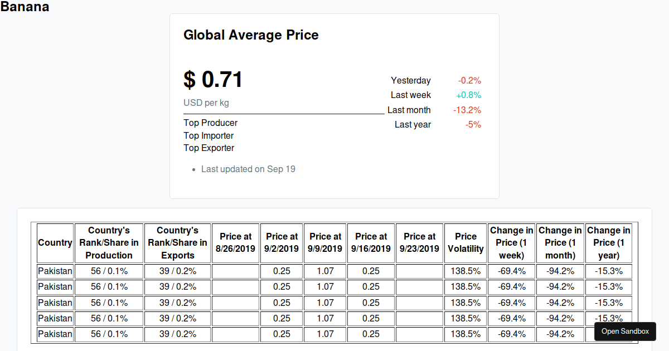Click the Last month -13.2% value
This screenshot has height=351, width=669.
click(x=467, y=110)
